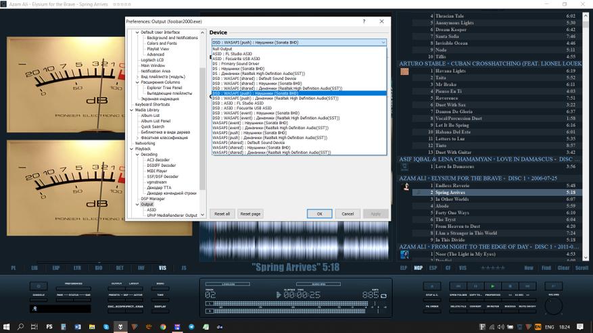This screenshot has width=593, height=333.
Task: Open Windows search from the taskbar
Action: coord(20,326)
